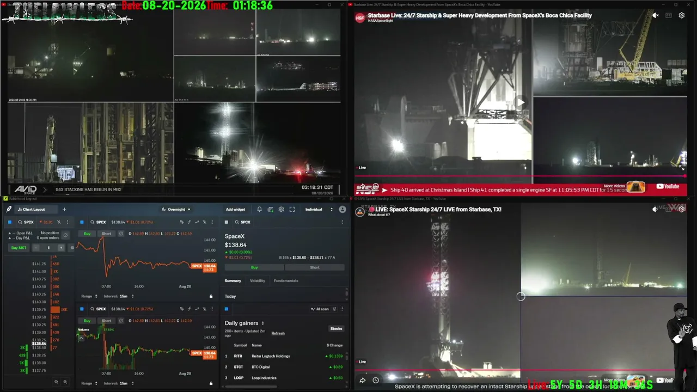
Task: Zoom out the order ladder
Action: click(56, 382)
